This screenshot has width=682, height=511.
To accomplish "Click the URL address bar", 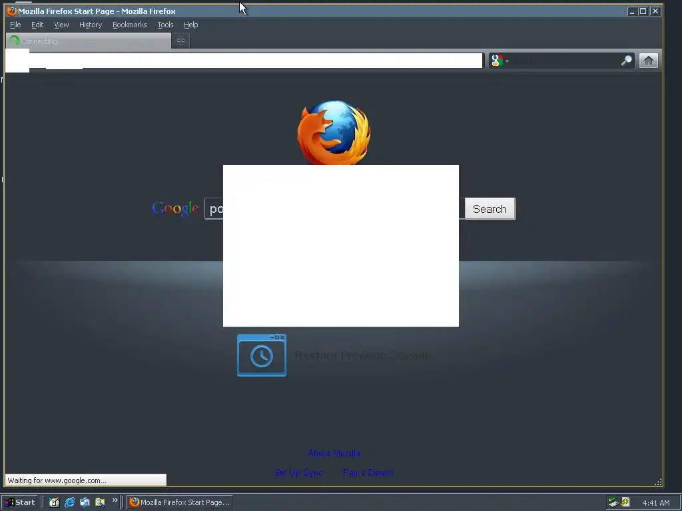I will pyautogui.click(x=244, y=61).
